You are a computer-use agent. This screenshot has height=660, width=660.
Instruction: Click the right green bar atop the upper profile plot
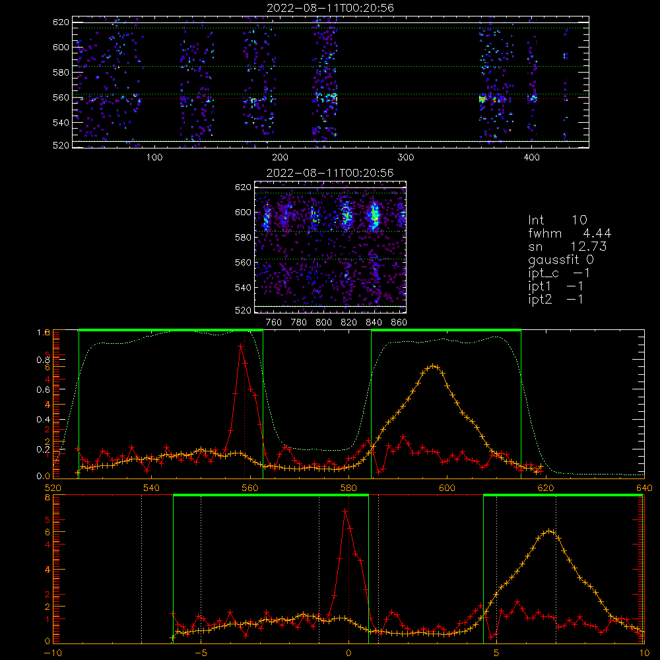[x=446, y=330]
